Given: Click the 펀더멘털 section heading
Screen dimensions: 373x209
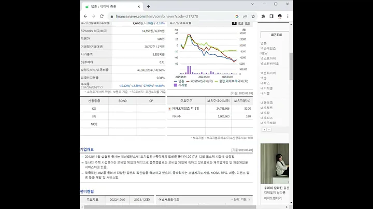Looking at the screenshot, I should point(87,191).
